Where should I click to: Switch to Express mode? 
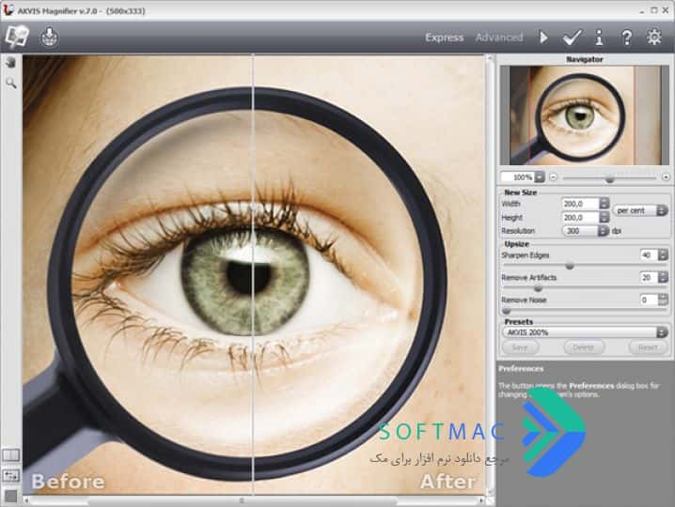(x=445, y=38)
